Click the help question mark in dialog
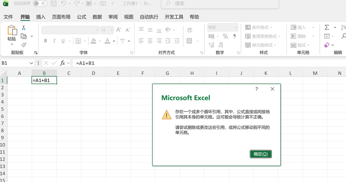346x182 pixels. (x=257, y=89)
